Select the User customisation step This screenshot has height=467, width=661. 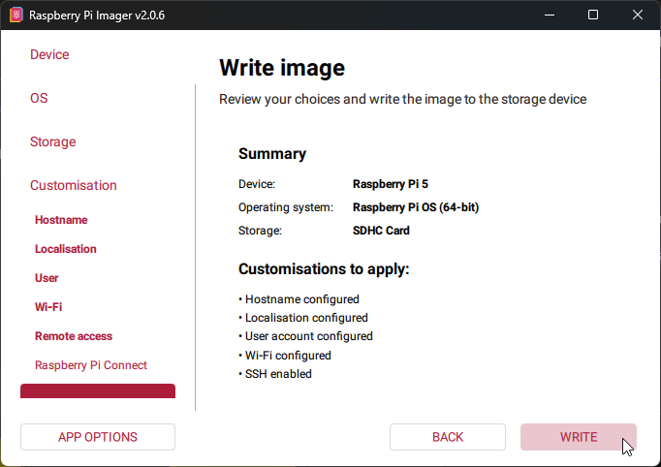point(47,278)
